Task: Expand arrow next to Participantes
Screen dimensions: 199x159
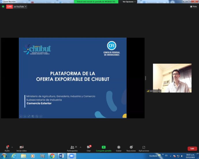Action: pos(80,147)
